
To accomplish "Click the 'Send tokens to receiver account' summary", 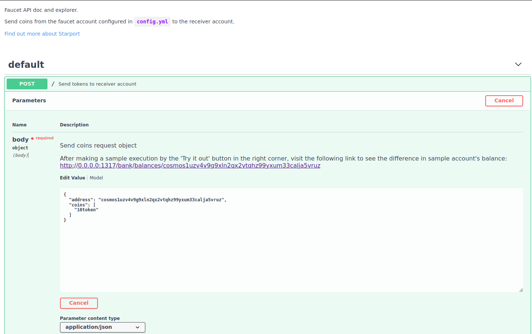I will pyautogui.click(x=98, y=84).
